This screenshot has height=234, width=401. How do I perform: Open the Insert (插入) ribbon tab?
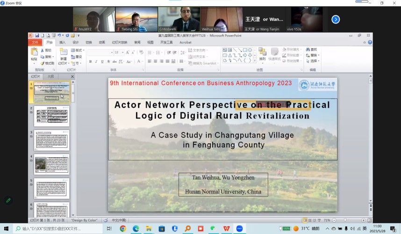(x=62, y=42)
